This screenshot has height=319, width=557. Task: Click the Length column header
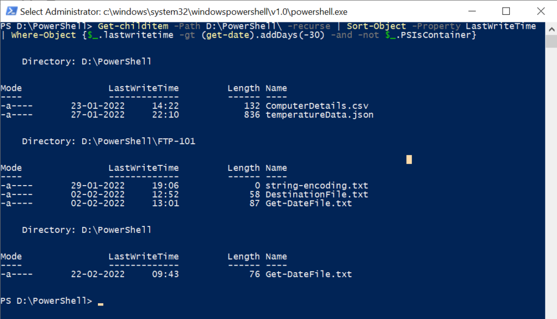244,88
